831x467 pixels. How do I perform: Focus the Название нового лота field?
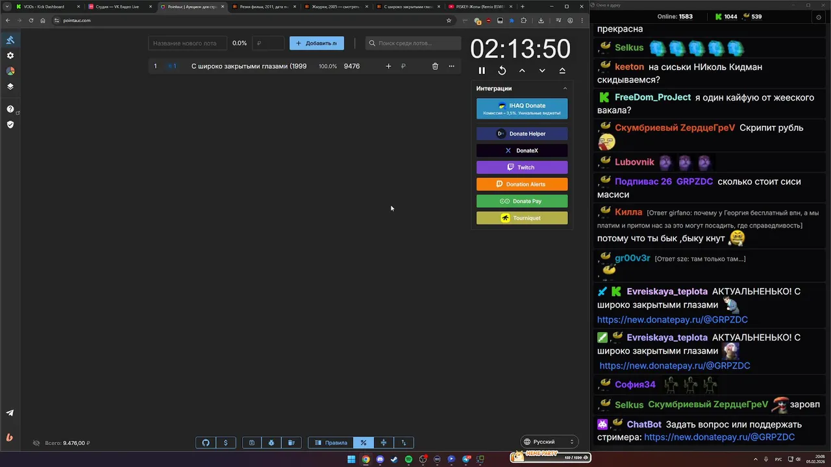tap(188, 43)
